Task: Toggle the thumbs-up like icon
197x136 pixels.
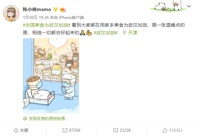Action: pyautogui.click(x=165, y=130)
